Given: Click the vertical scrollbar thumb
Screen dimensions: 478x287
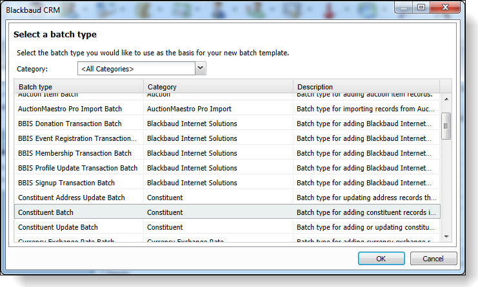Looking at the screenshot, I should pos(446,126).
